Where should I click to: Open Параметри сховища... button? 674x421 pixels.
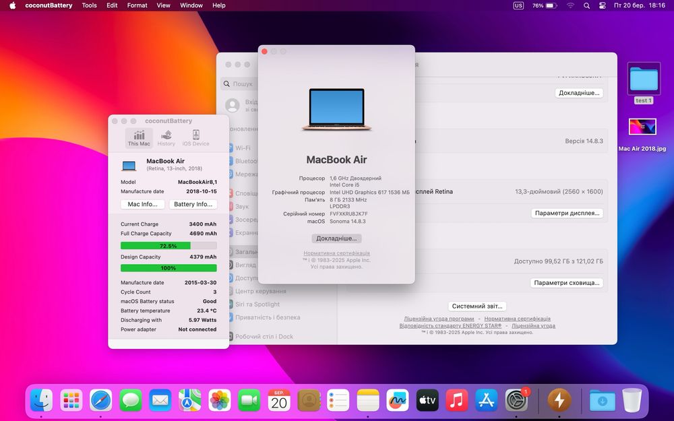pos(567,283)
